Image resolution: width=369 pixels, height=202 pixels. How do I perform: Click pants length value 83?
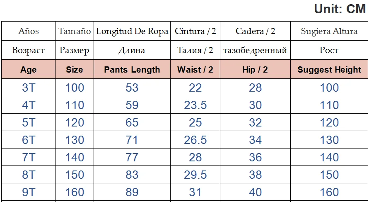(132, 175)
